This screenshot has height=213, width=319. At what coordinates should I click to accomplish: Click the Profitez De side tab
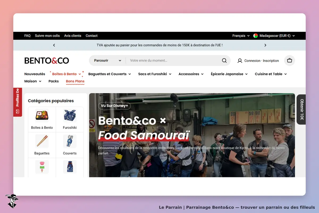(x=18, y=102)
